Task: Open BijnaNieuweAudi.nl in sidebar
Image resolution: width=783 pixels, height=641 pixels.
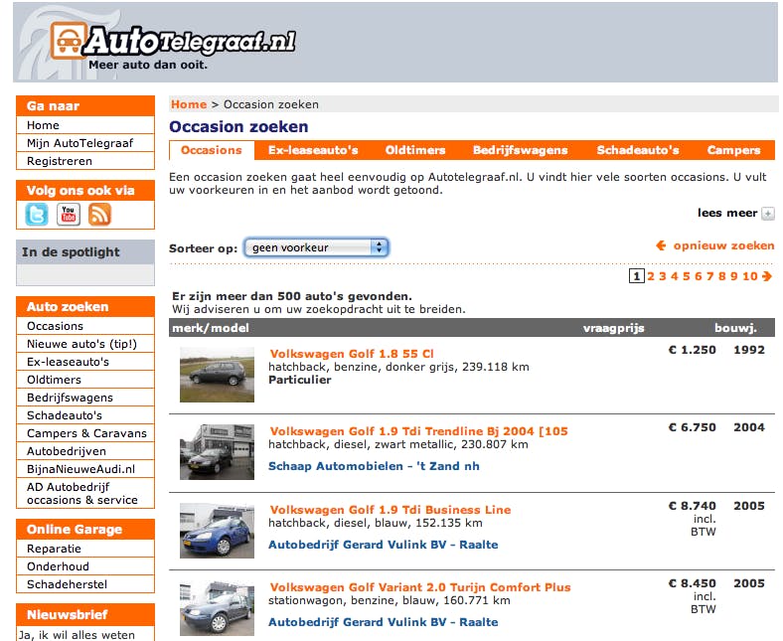Action: [x=85, y=470]
